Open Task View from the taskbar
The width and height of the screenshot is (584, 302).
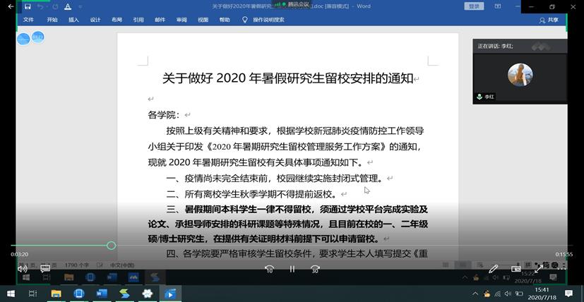click(32, 294)
